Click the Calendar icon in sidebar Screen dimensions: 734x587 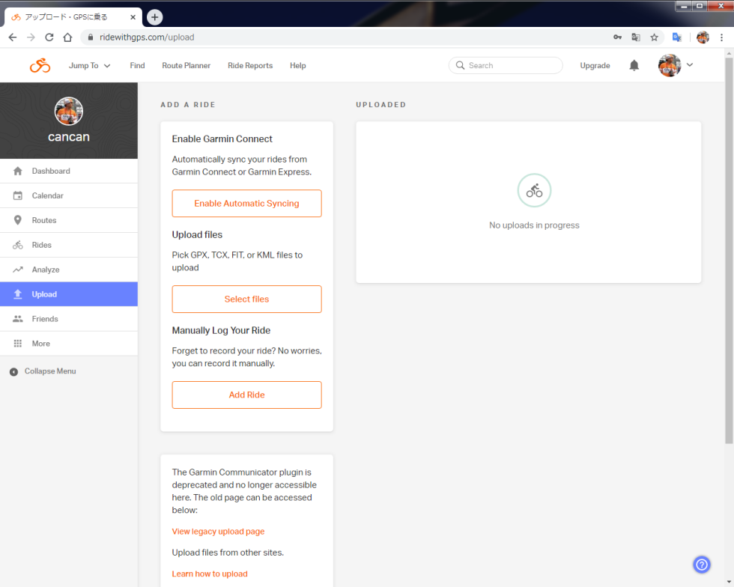(x=18, y=195)
